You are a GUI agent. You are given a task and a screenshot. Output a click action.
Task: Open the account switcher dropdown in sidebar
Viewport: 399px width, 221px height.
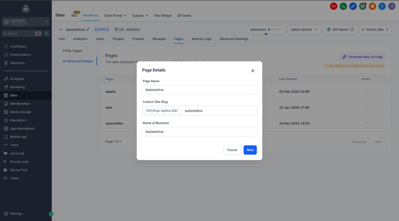click(26, 22)
